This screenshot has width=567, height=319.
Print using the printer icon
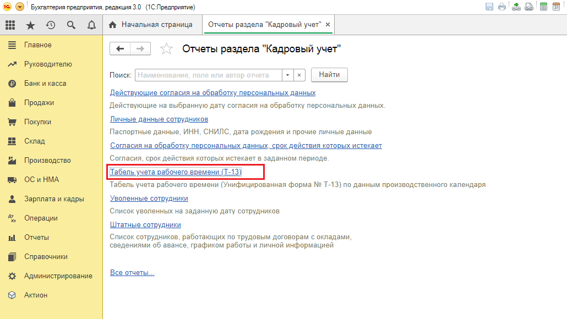502,7
